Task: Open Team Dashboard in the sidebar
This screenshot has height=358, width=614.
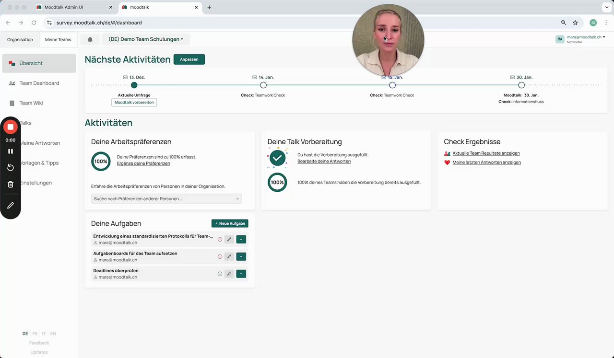Action: click(39, 83)
